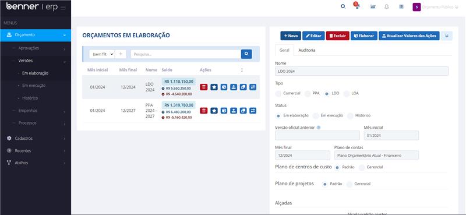Viewport: 466px width, 215px height.
Task: Click the Editar button
Action: 313,36
